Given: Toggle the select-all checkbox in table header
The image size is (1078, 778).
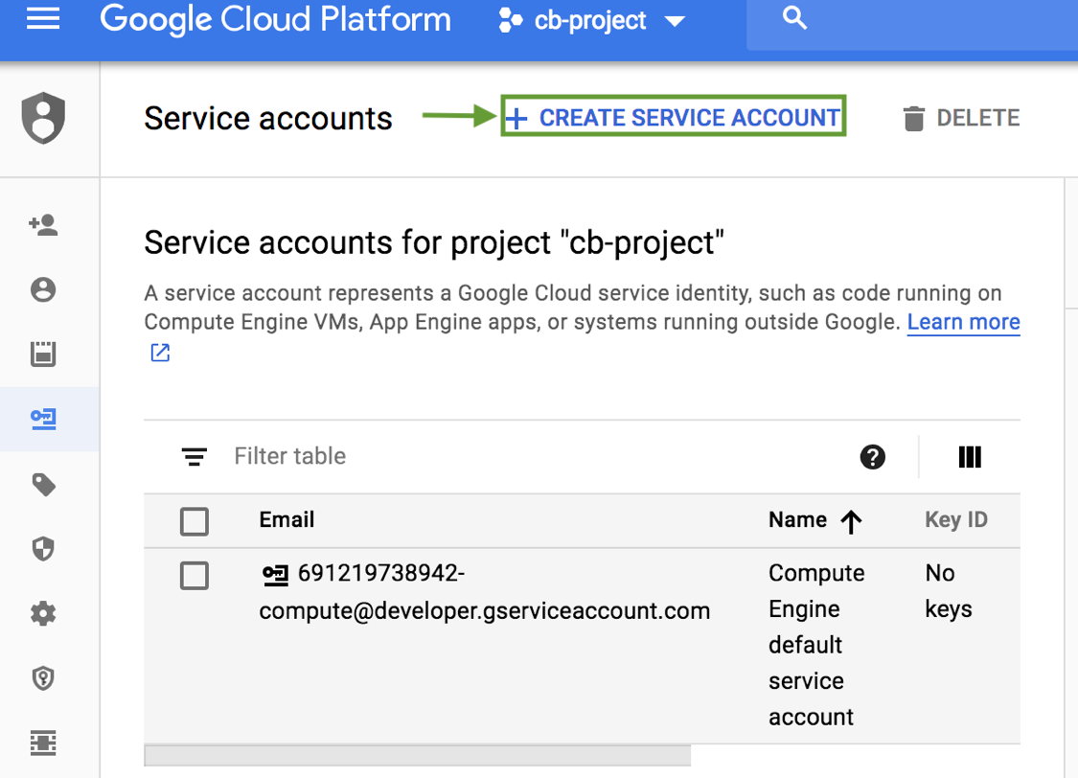Looking at the screenshot, I should [x=195, y=521].
